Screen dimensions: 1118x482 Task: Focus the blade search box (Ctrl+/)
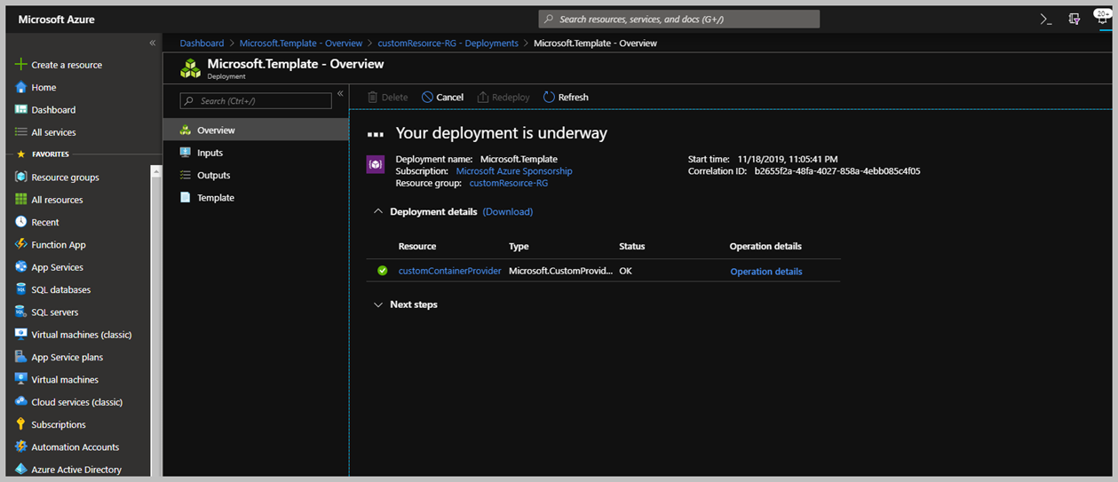pyautogui.click(x=256, y=101)
